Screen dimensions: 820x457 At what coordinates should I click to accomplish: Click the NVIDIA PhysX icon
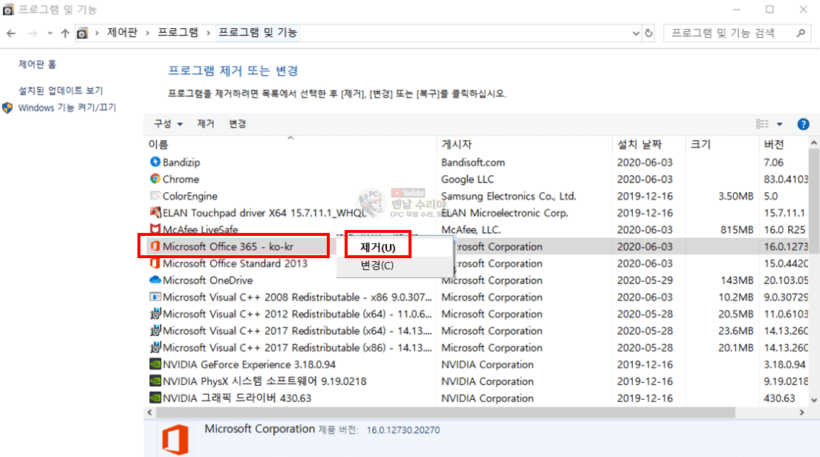[154, 381]
